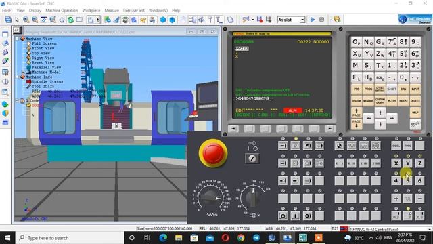Click the program protect key switch
This screenshot has height=244, width=433.
point(252,159)
